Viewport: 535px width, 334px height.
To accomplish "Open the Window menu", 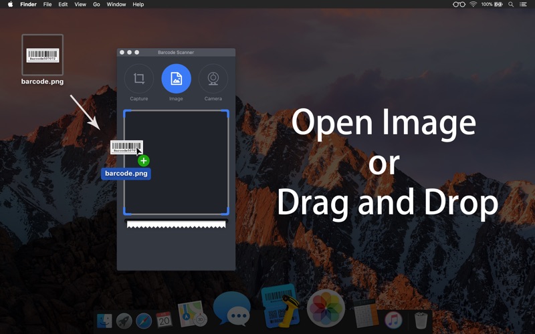I will (x=116, y=4).
